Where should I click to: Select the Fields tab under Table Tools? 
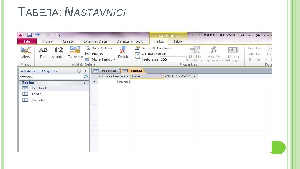[159, 41]
